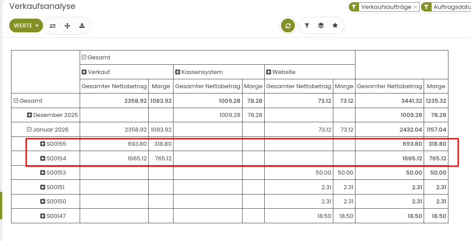
Task: Click the green refresh button
Action: pos(288,26)
